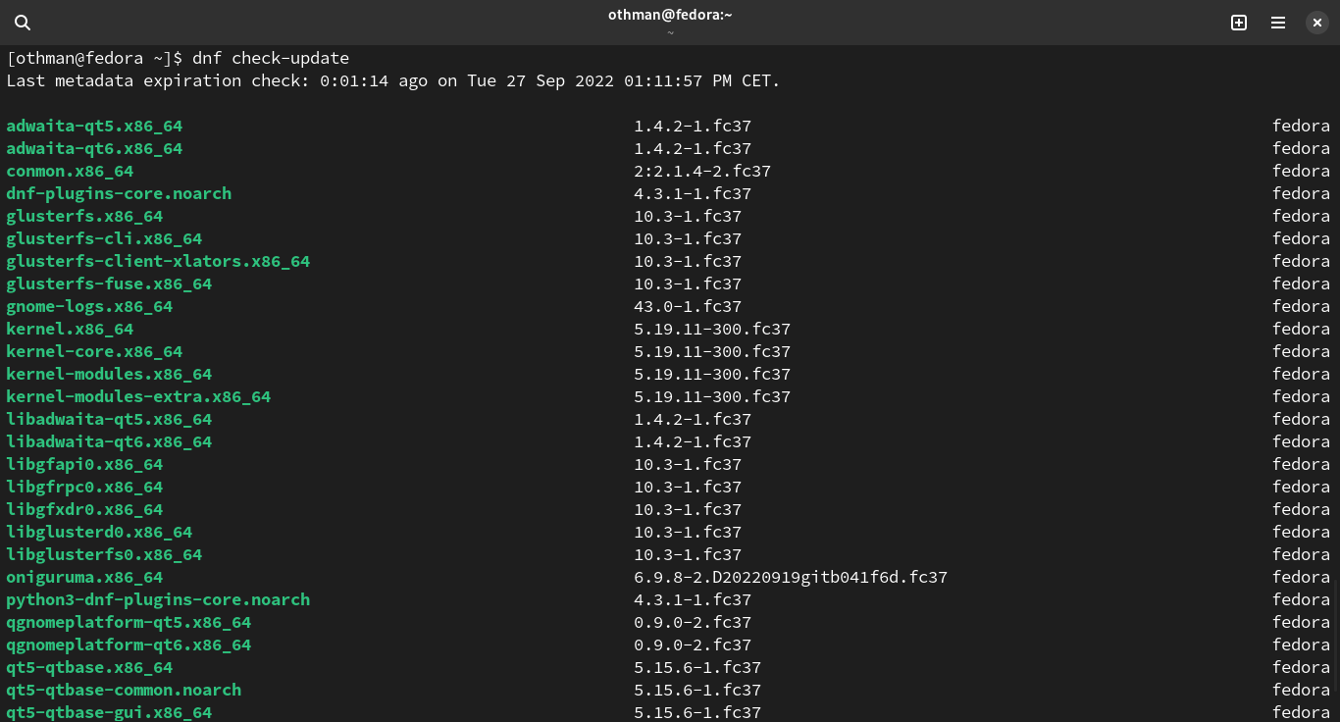Click the dnf check-update command text
The height and width of the screenshot is (722, 1340).
(271, 58)
